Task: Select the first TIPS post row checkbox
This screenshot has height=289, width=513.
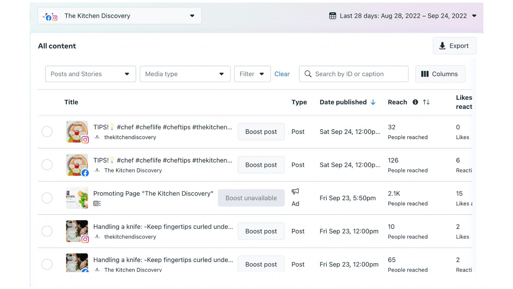Action: [x=47, y=132]
